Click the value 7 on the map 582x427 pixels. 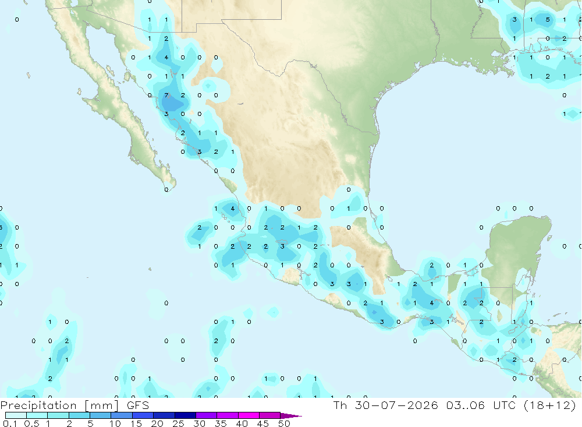tap(166, 96)
